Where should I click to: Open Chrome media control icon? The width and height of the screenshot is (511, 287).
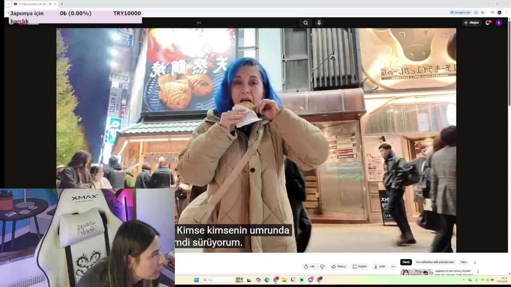pyautogui.click(x=493, y=12)
